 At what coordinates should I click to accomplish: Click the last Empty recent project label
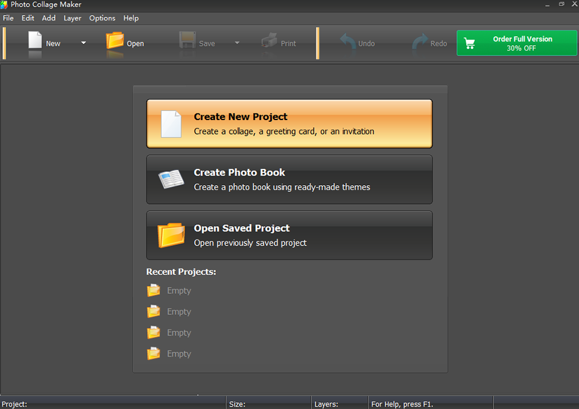click(x=179, y=354)
